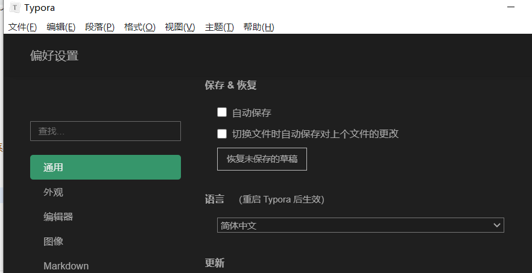Open the 文件(F) menu

click(x=22, y=27)
